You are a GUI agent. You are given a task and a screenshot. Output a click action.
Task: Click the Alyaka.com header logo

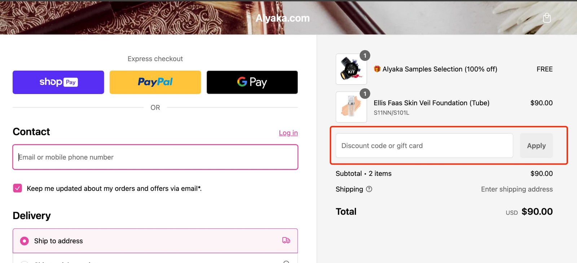[283, 18]
